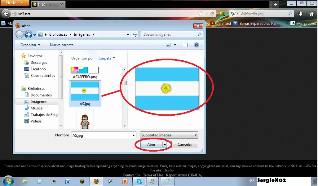Reload the page in Firefox
The width and height of the screenshot is (318, 186).
(212, 14)
